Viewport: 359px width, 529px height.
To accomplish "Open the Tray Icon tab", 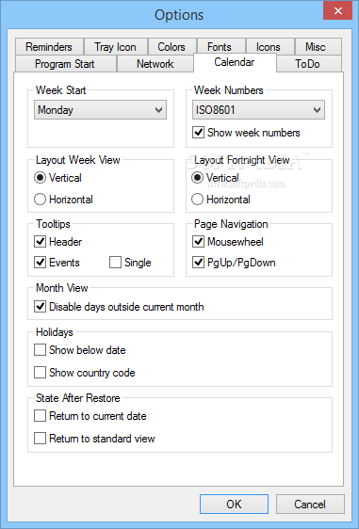I will click(115, 47).
